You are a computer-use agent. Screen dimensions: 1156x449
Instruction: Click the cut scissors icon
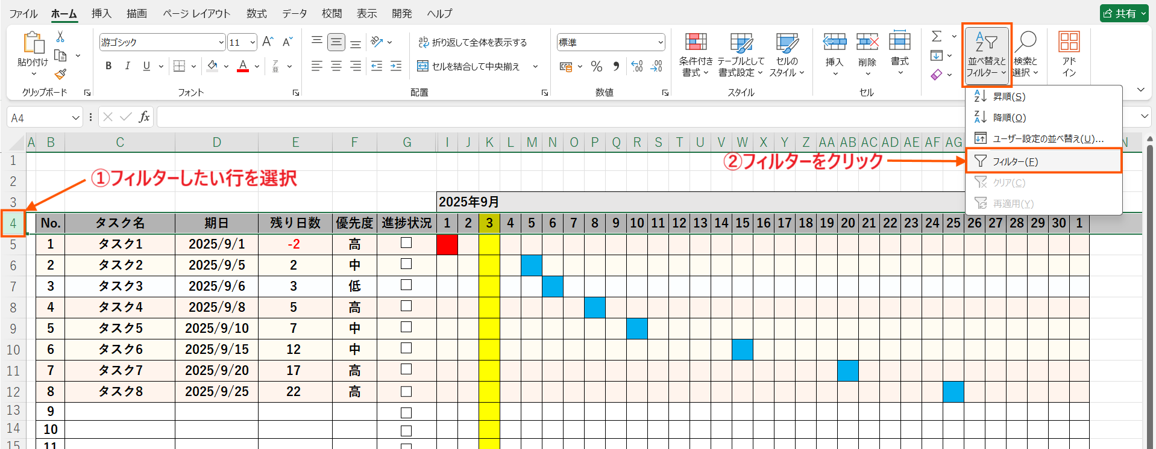point(60,37)
